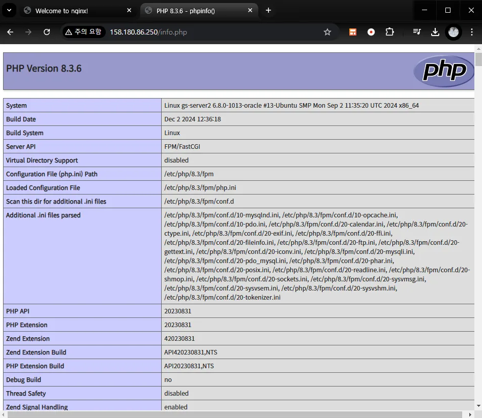
Task: Click the Linux gs-server2 system value
Action: 291,105
